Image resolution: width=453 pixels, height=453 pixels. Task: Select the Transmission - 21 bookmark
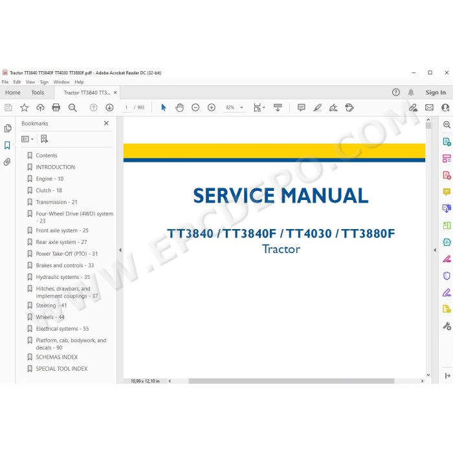56,202
